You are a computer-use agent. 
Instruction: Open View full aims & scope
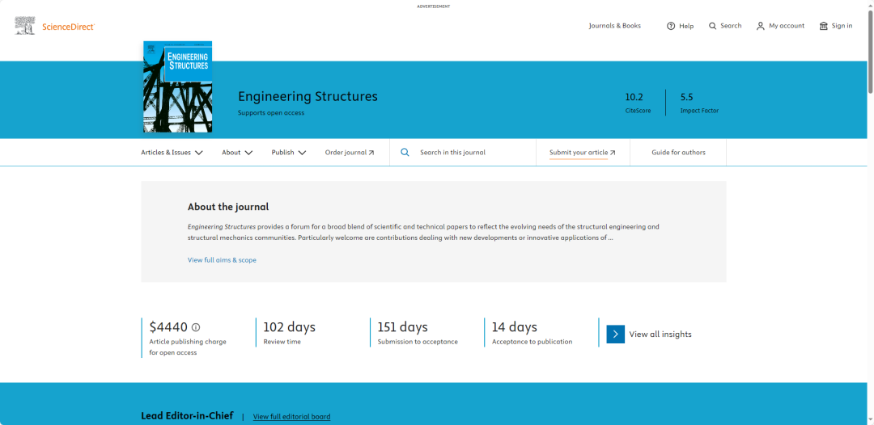222,260
